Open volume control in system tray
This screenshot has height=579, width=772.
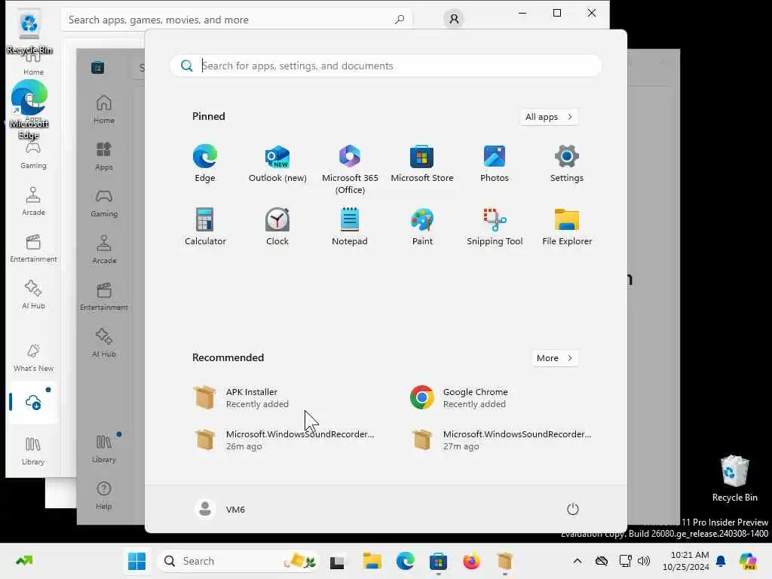(x=644, y=561)
